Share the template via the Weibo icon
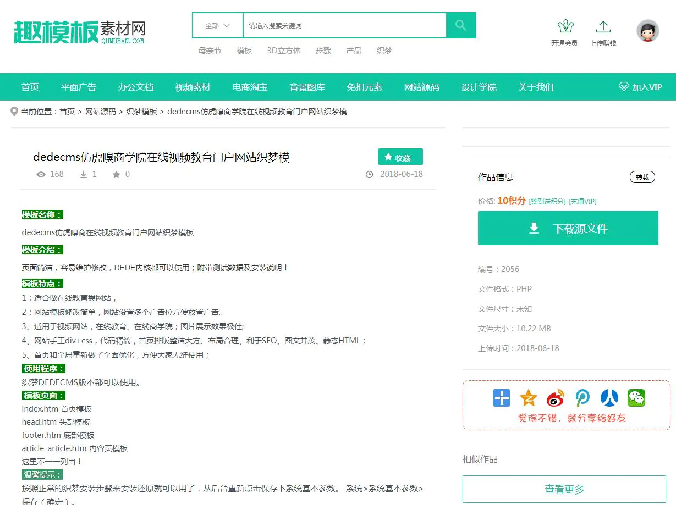Image resolution: width=676 pixels, height=505 pixels. point(555,398)
